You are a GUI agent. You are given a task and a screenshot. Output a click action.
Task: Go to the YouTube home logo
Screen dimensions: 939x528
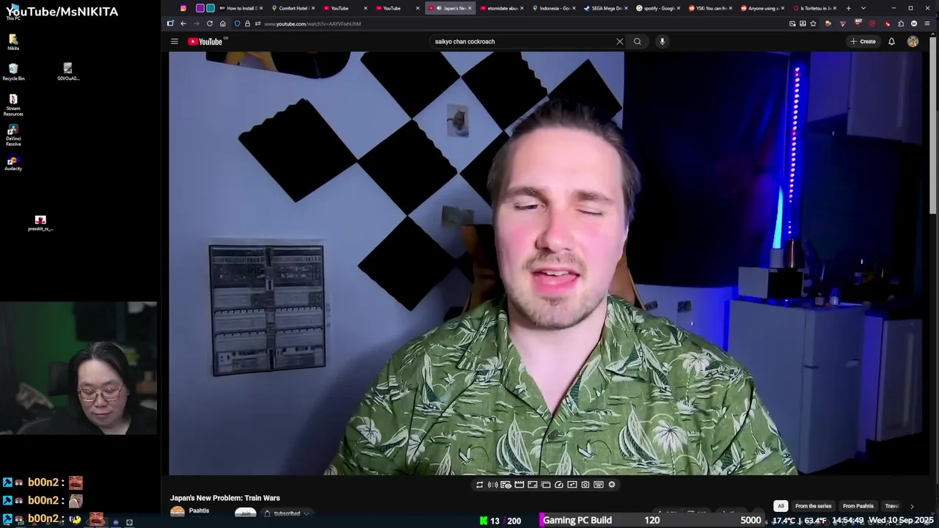[x=205, y=41]
